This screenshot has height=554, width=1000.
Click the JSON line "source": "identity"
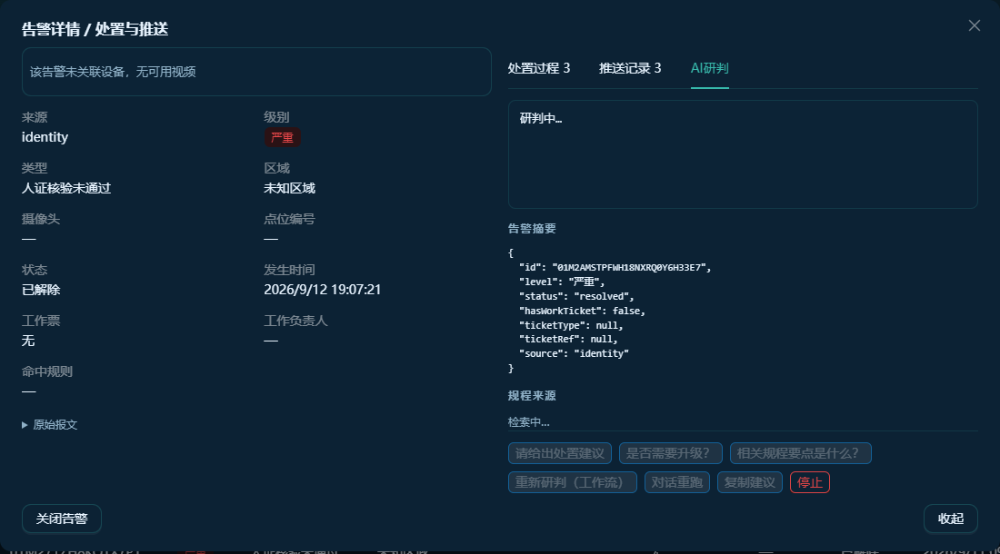point(574,353)
